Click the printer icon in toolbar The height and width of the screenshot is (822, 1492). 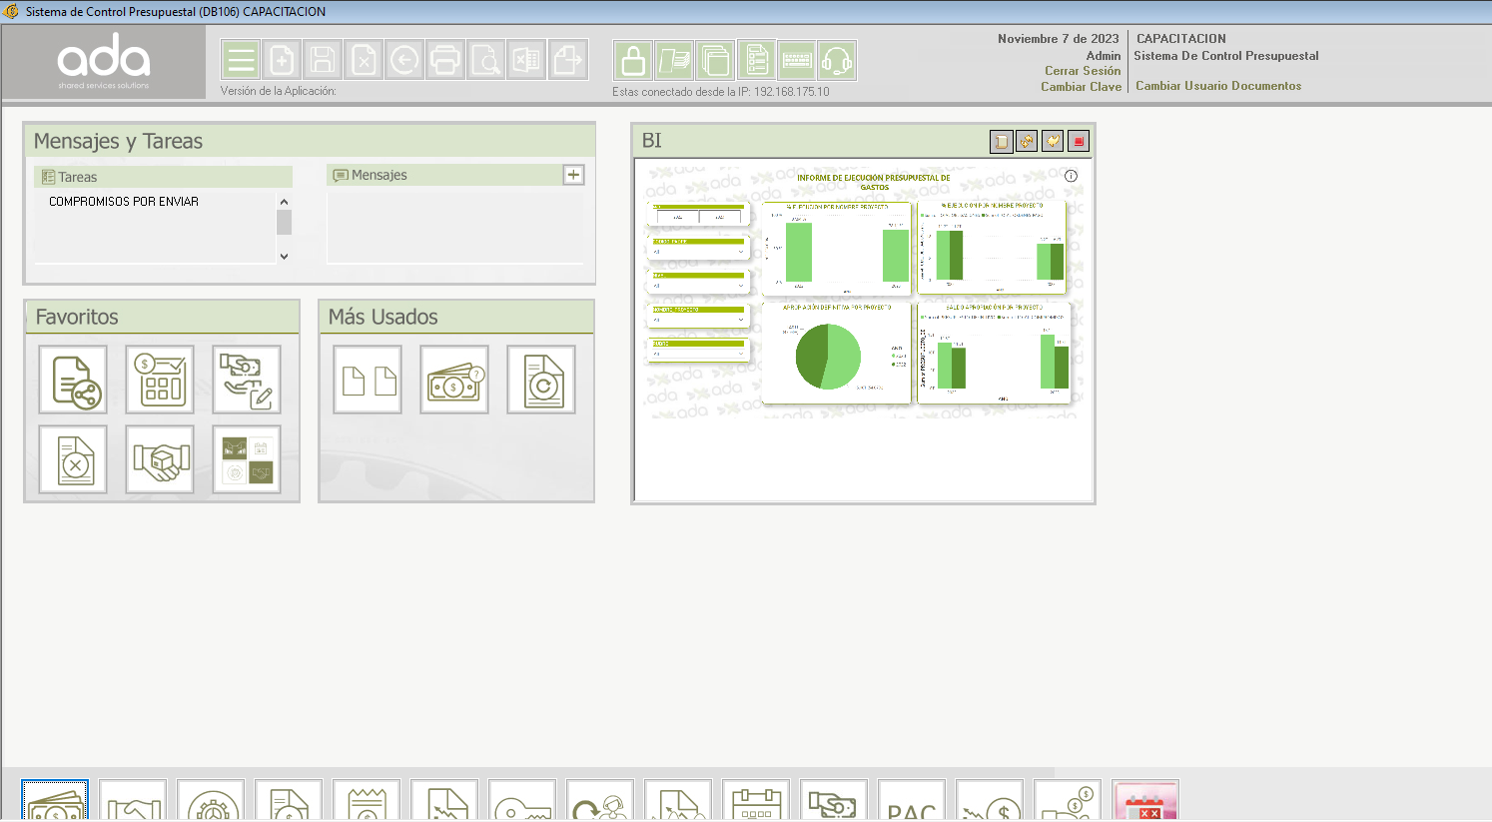(x=445, y=61)
